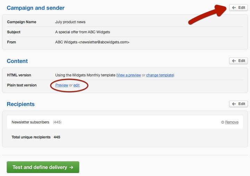Click the Edit button for Content section

[238, 61]
